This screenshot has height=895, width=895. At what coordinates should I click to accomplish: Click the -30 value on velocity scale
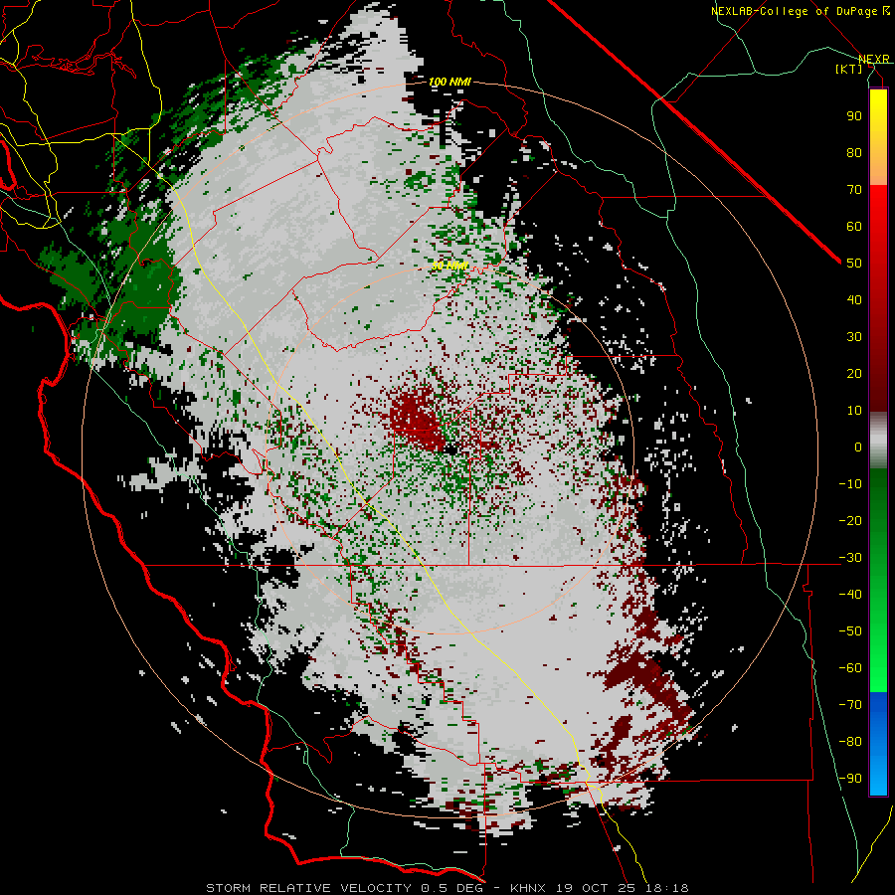tap(850, 558)
